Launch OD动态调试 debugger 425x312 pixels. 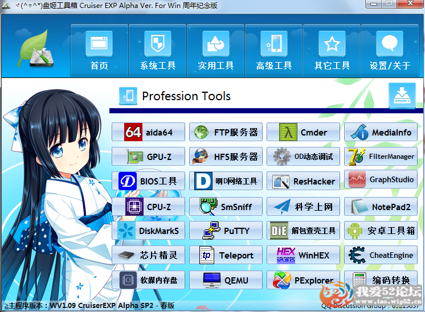303,156
